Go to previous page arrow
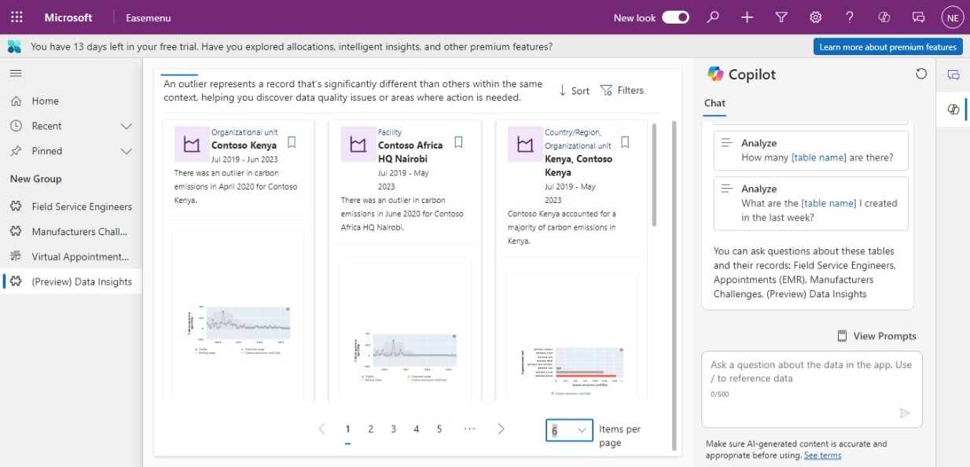This screenshot has height=467, width=970. tap(321, 429)
